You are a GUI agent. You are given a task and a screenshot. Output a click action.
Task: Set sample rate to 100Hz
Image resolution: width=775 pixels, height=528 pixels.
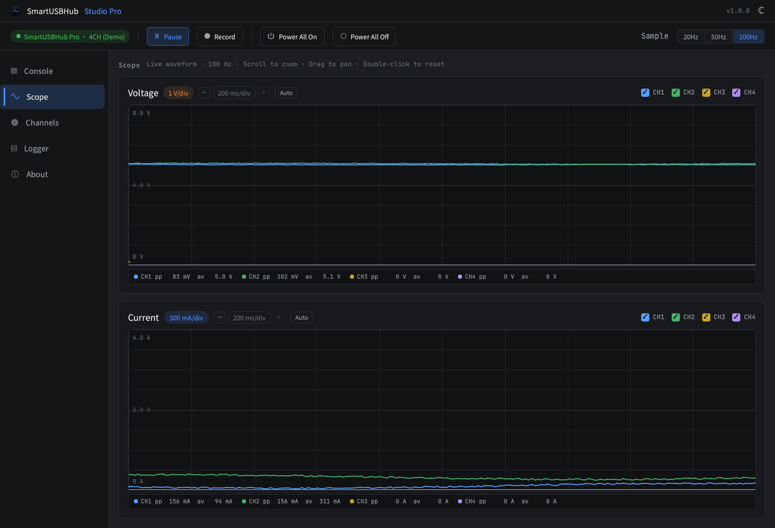pos(748,36)
